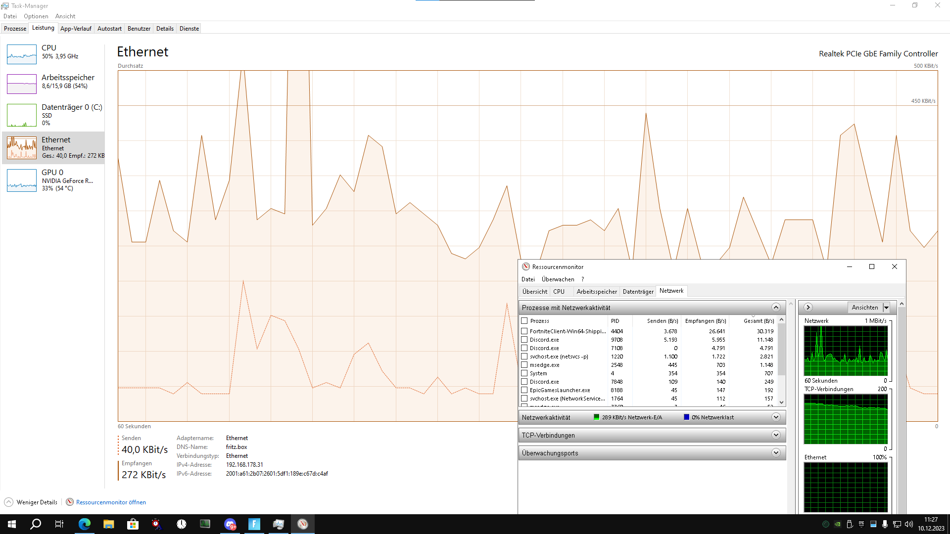Click the Epic Games tray icon

coord(861,524)
